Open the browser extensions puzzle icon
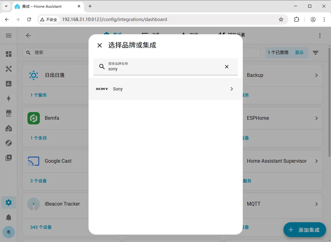This screenshot has width=331, height=242. click(296, 19)
